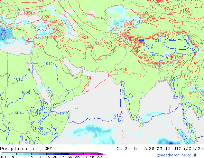Screen dimensions: 204x158
Task: Click the '0.5' legend scale label
Action: 11,157
